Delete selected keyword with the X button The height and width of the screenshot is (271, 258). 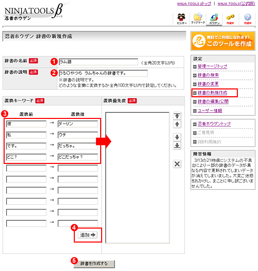coord(177,164)
